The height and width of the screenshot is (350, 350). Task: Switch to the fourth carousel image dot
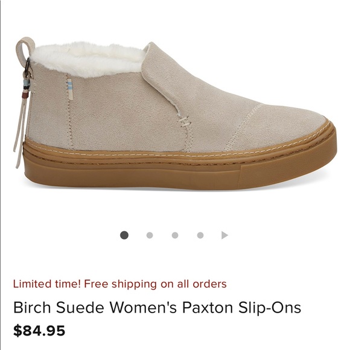click(x=200, y=235)
